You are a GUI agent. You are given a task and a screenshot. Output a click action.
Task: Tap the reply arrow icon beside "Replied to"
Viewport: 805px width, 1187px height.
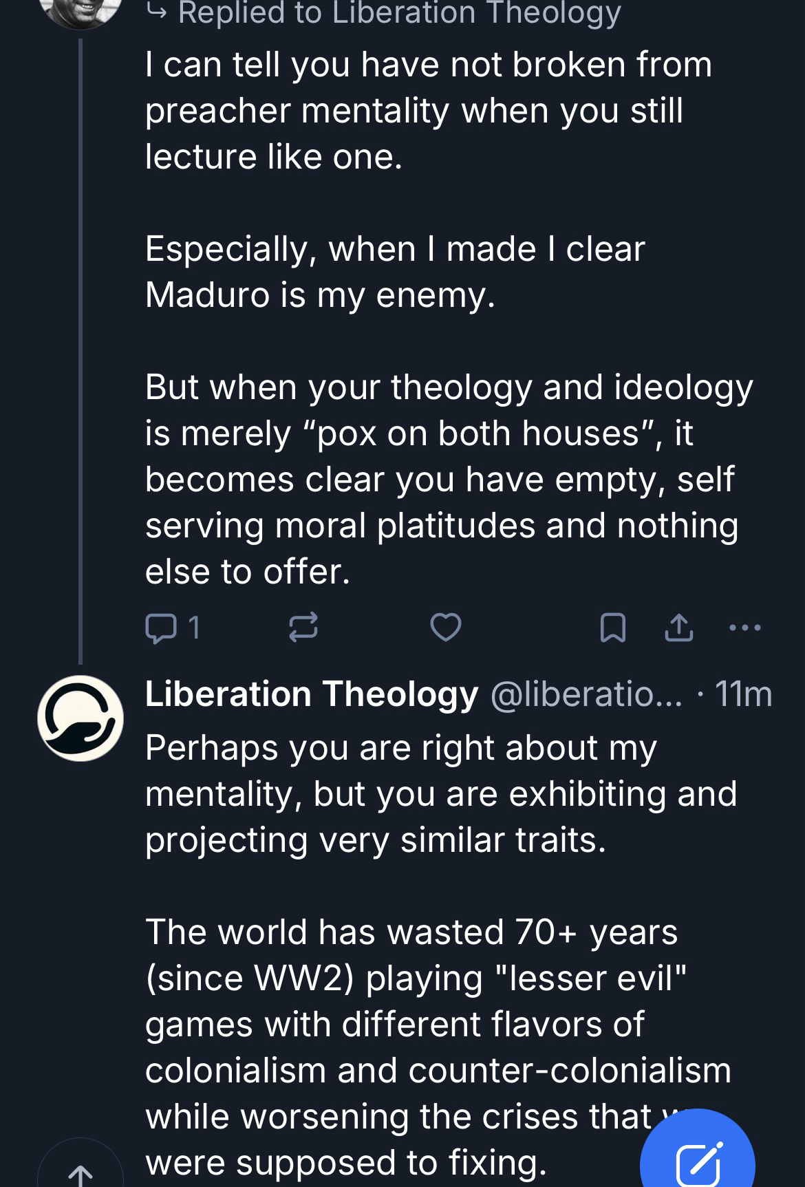pos(158,12)
